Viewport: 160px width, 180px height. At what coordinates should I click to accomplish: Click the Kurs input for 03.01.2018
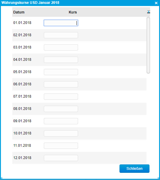pyautogui.click(x=61, y=47)
